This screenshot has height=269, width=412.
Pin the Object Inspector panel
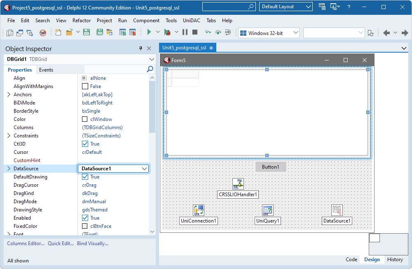tap(140, 48)
